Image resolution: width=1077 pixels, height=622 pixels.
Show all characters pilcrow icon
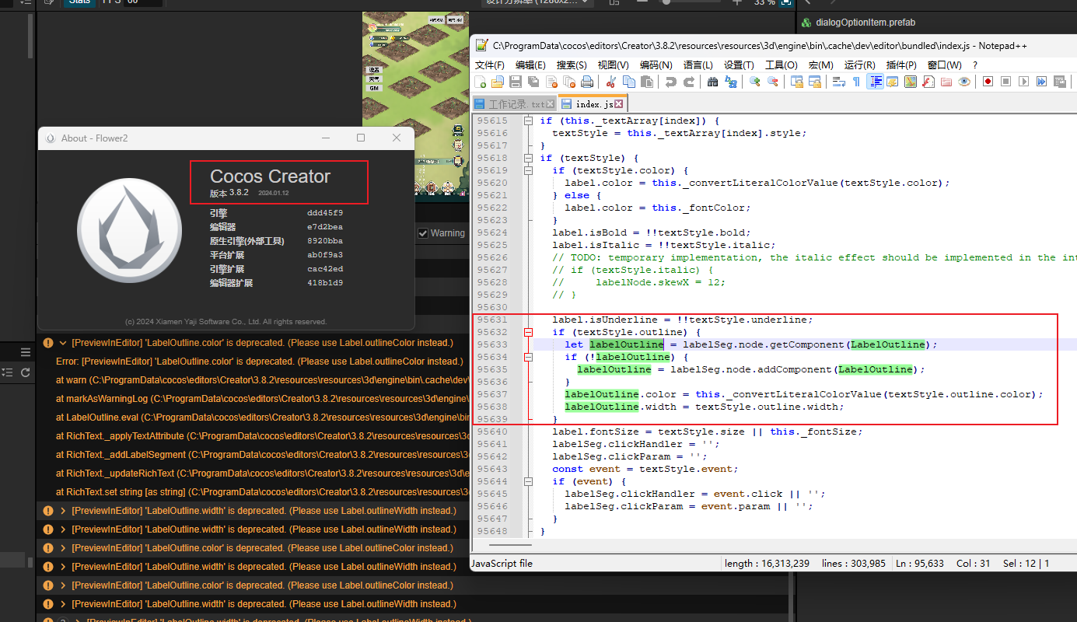point(857,82)
